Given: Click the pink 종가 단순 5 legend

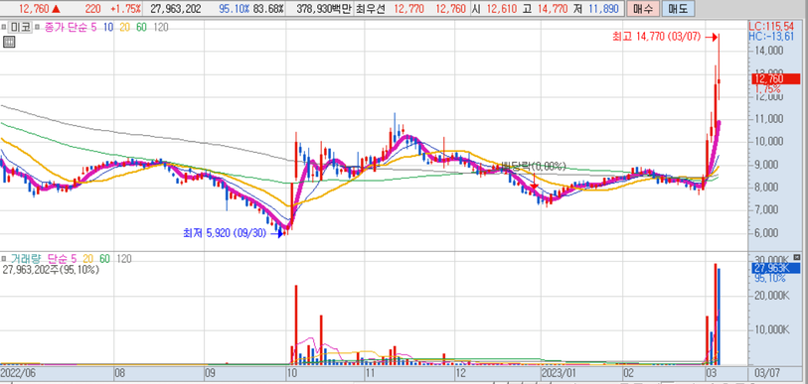Looking at the screenshot, I should (71, 27).
